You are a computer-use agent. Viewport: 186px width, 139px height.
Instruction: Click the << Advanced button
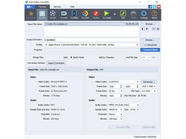click(150, 45)
